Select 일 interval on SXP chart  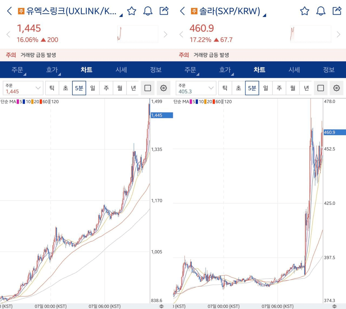coord(266,88)
